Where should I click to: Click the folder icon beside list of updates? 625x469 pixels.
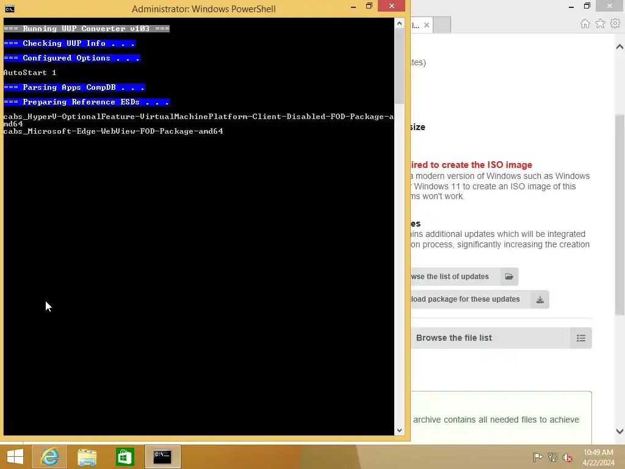(x=509, y=277)
